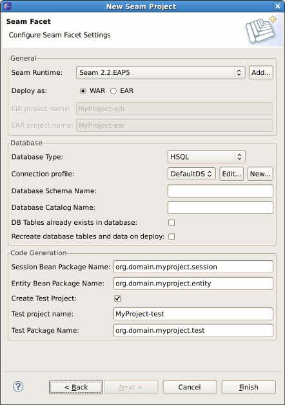Check DB Tables already exists in database
Image resolution: width=285 pixels, height=405 pixels.
click(x=172, y=223)
